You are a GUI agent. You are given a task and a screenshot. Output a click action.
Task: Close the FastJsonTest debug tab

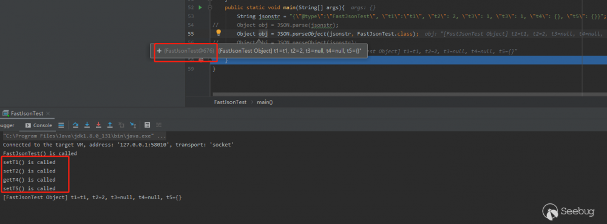point(48,114)
